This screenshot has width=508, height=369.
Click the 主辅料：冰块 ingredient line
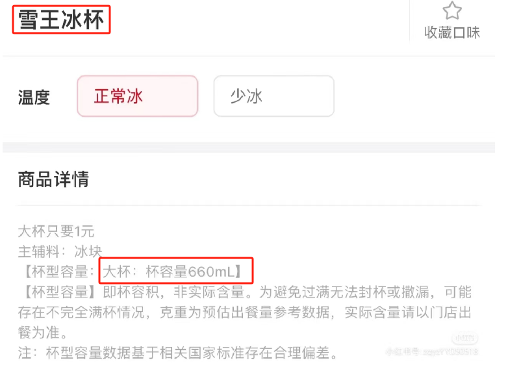pos(60,251)
